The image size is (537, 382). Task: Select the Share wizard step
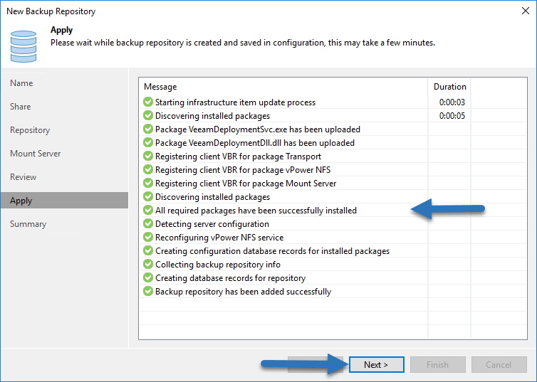[20, 107]
